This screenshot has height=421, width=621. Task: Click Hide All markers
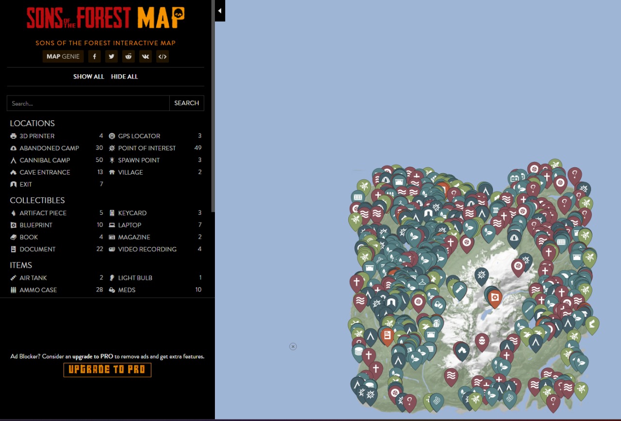click(x=124, y=77)
